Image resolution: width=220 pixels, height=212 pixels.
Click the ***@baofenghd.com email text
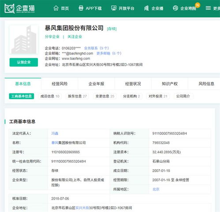(78, 53)
